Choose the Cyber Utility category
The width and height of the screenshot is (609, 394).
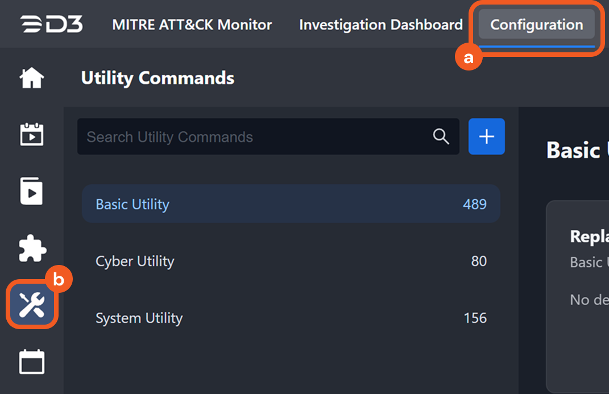pyautogui.click(x=135, y=261)
